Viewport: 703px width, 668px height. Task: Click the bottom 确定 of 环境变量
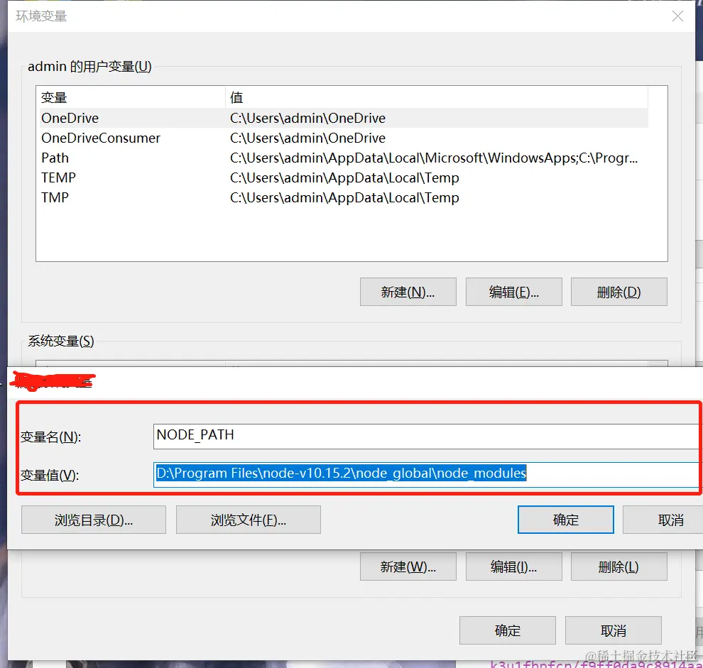(508, 630)
